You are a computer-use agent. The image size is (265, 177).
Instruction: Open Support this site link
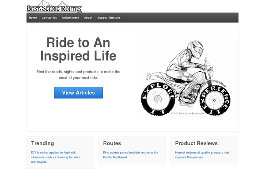(109, 18)
